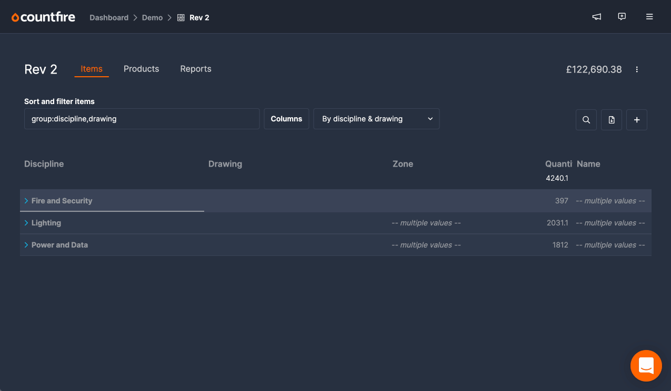Image resolution: width=671 pixels, height=391 pixels.
Task: Export items using the file download icon
Action: pos(611,119)
